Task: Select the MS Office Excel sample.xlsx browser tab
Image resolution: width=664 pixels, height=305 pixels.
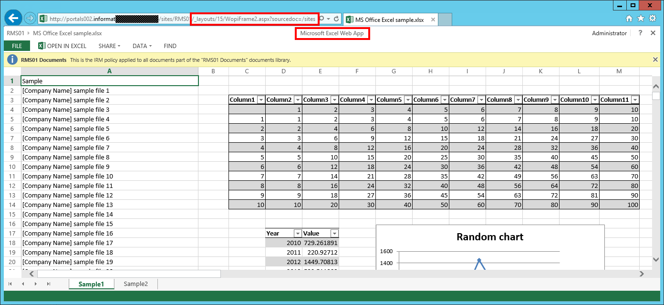Action: [390, 20]
